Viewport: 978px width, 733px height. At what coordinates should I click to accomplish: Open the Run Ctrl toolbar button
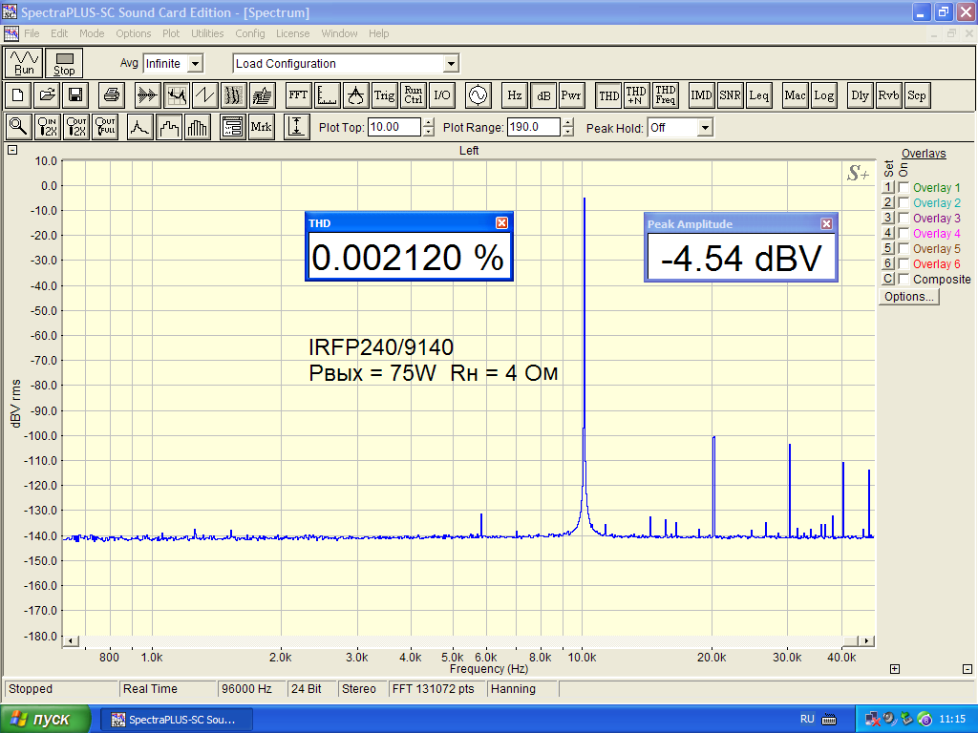pos(413,94)
